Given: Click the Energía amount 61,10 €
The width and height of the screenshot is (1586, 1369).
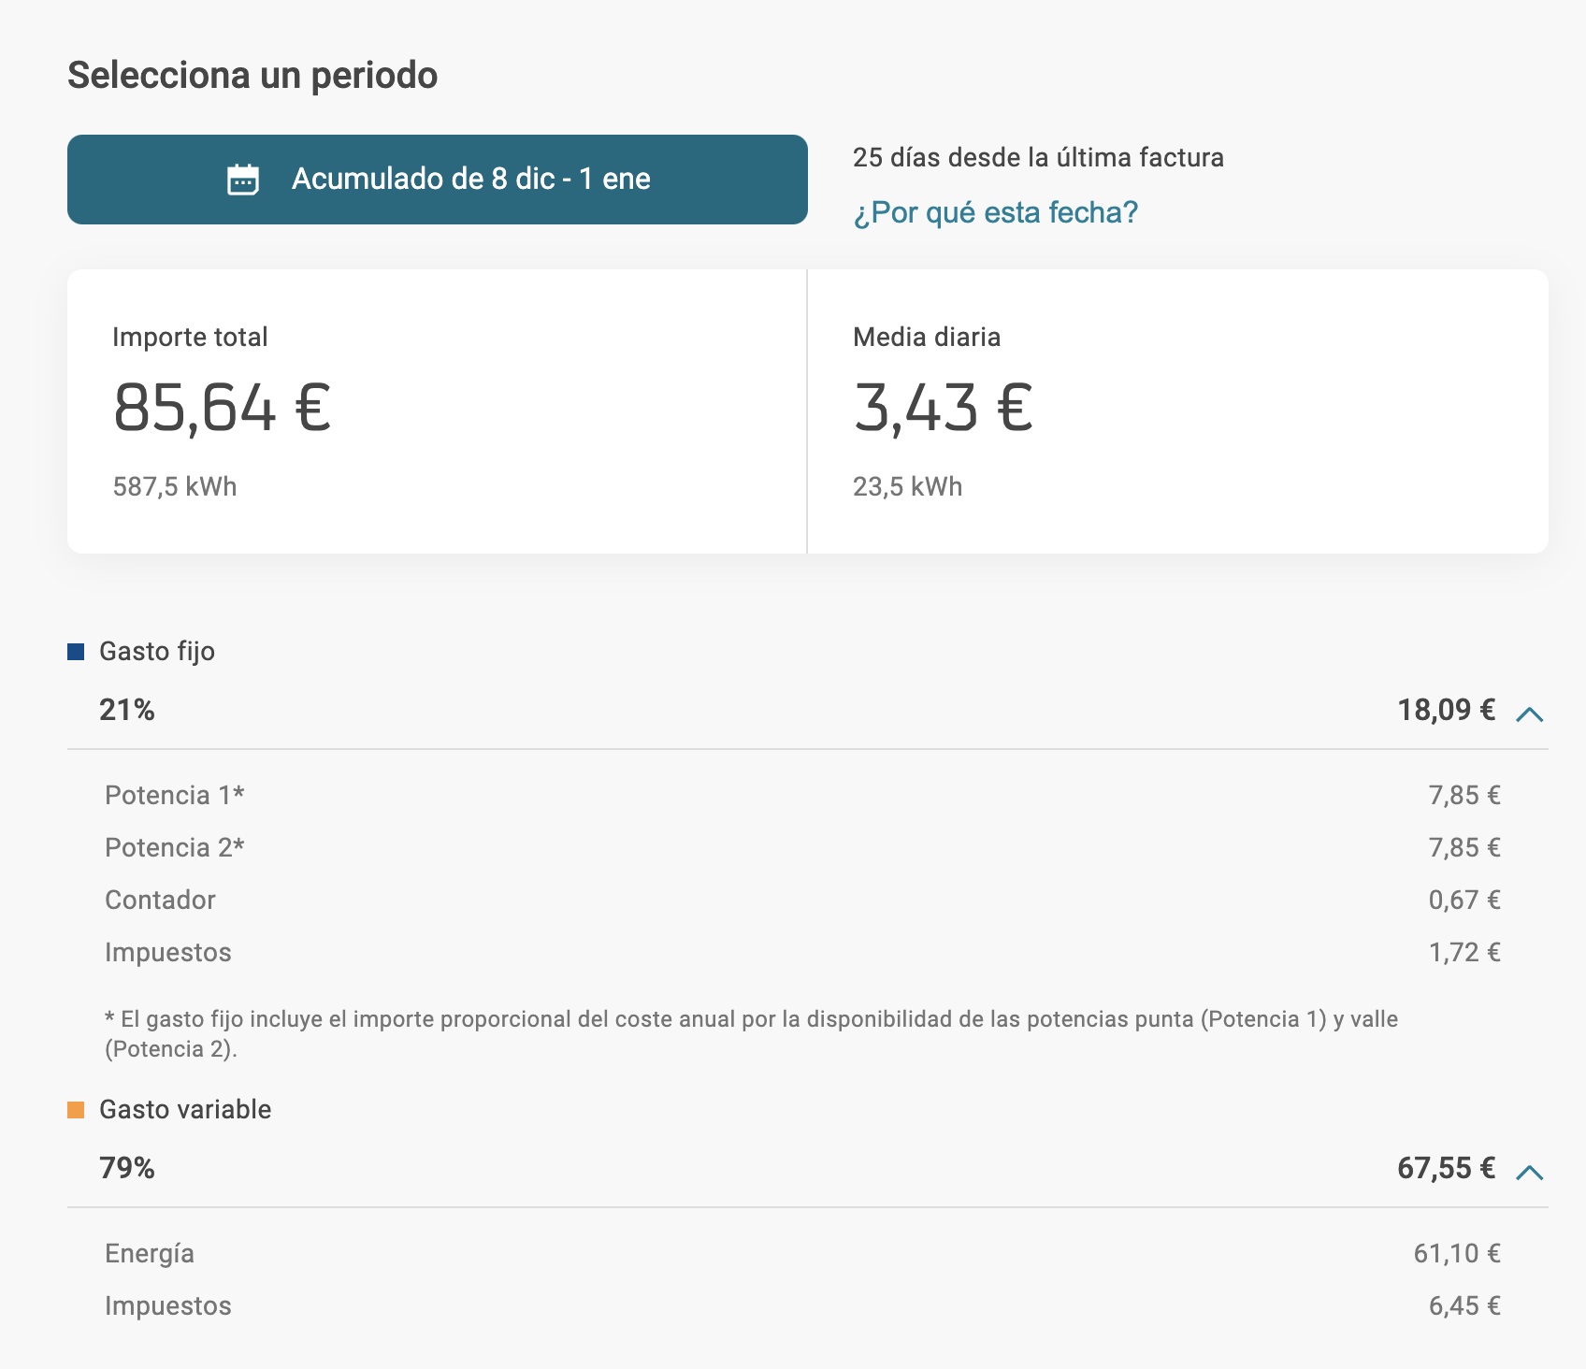Looking at the screenshot, I should [1457, 1253].
